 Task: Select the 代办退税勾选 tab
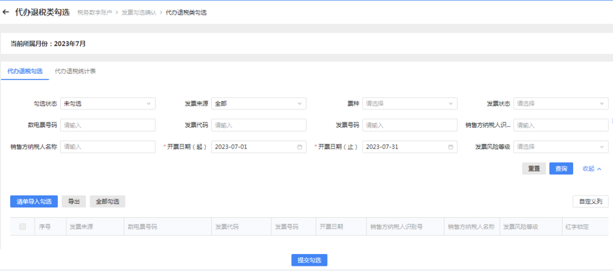pyautogui.click(x=25, y=71)
